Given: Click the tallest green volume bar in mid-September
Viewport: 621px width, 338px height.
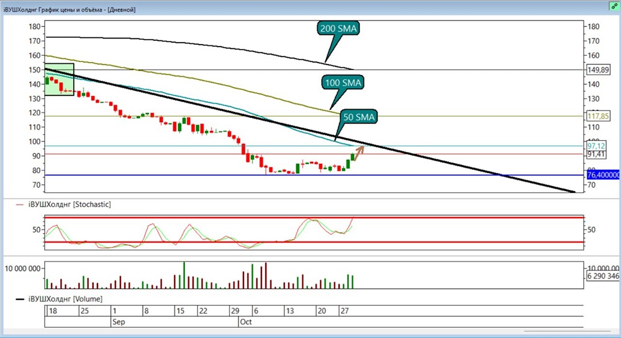Looking at the screenshot, I should pos(184,275).
